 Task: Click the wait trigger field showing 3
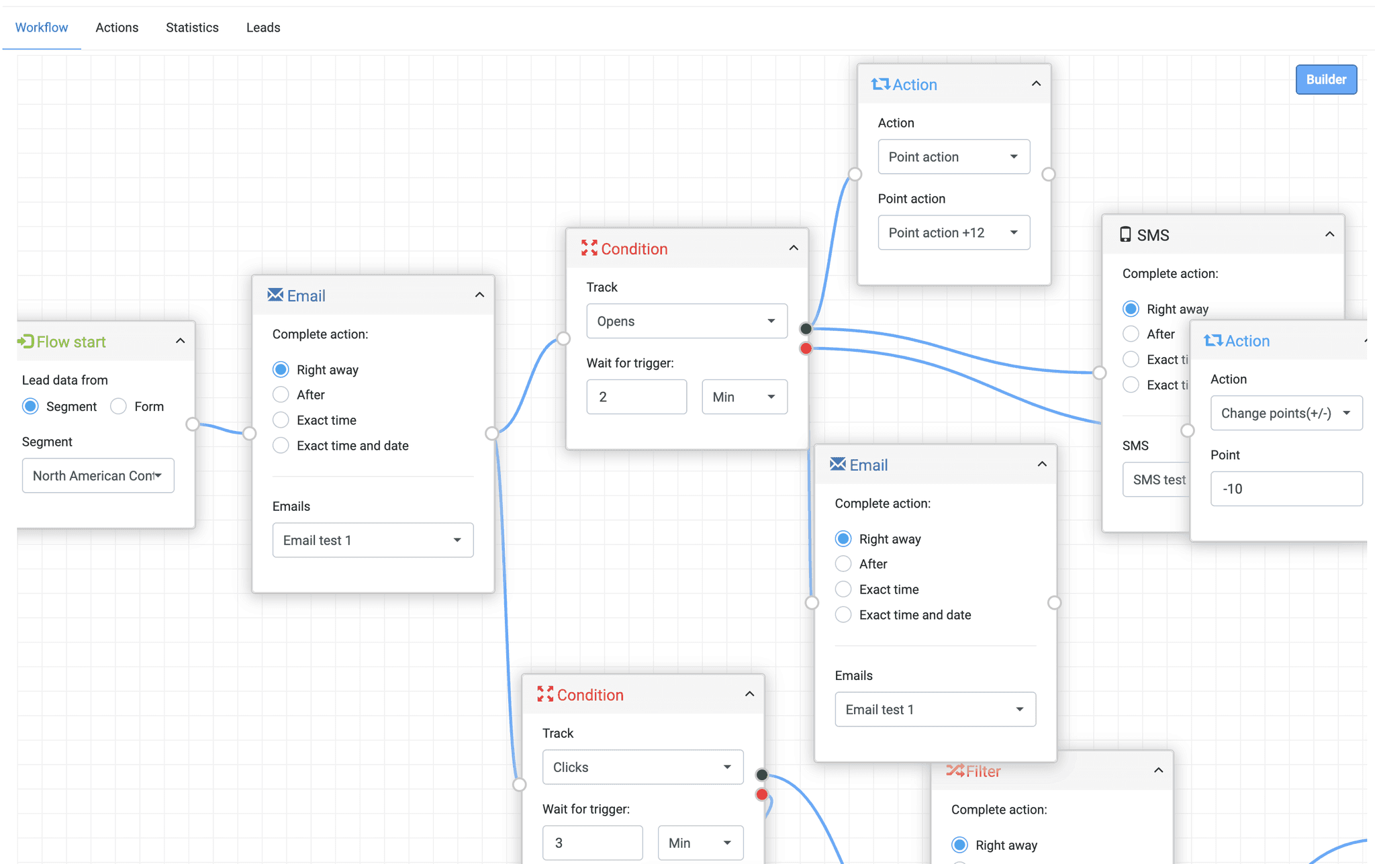click(592, 843)
